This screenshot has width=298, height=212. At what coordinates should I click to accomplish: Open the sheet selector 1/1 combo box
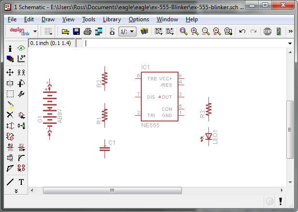pos(127,31)
